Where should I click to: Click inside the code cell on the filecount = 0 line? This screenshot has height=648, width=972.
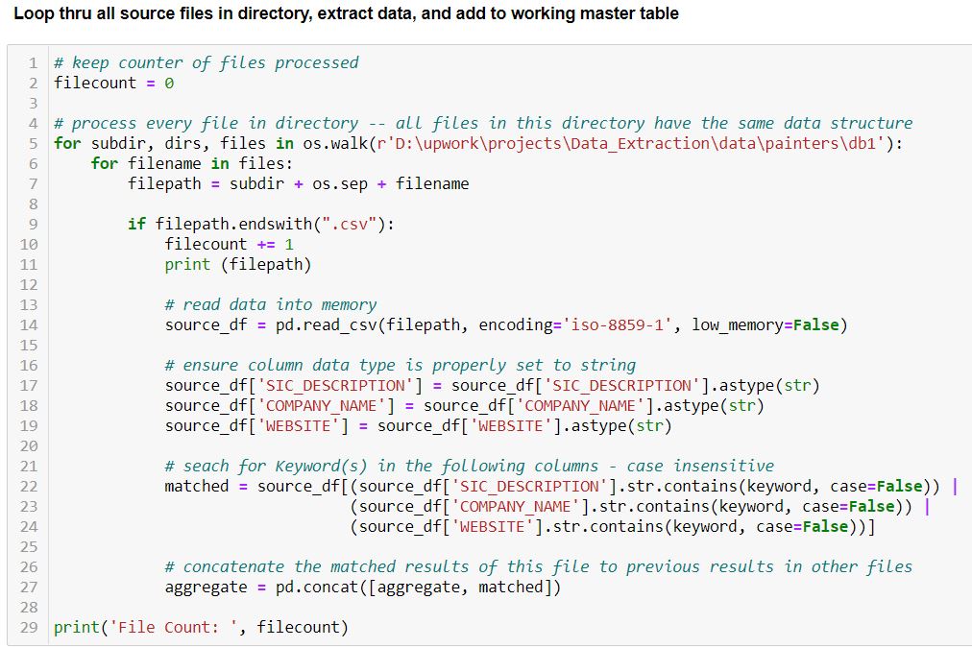click(113, 83)
